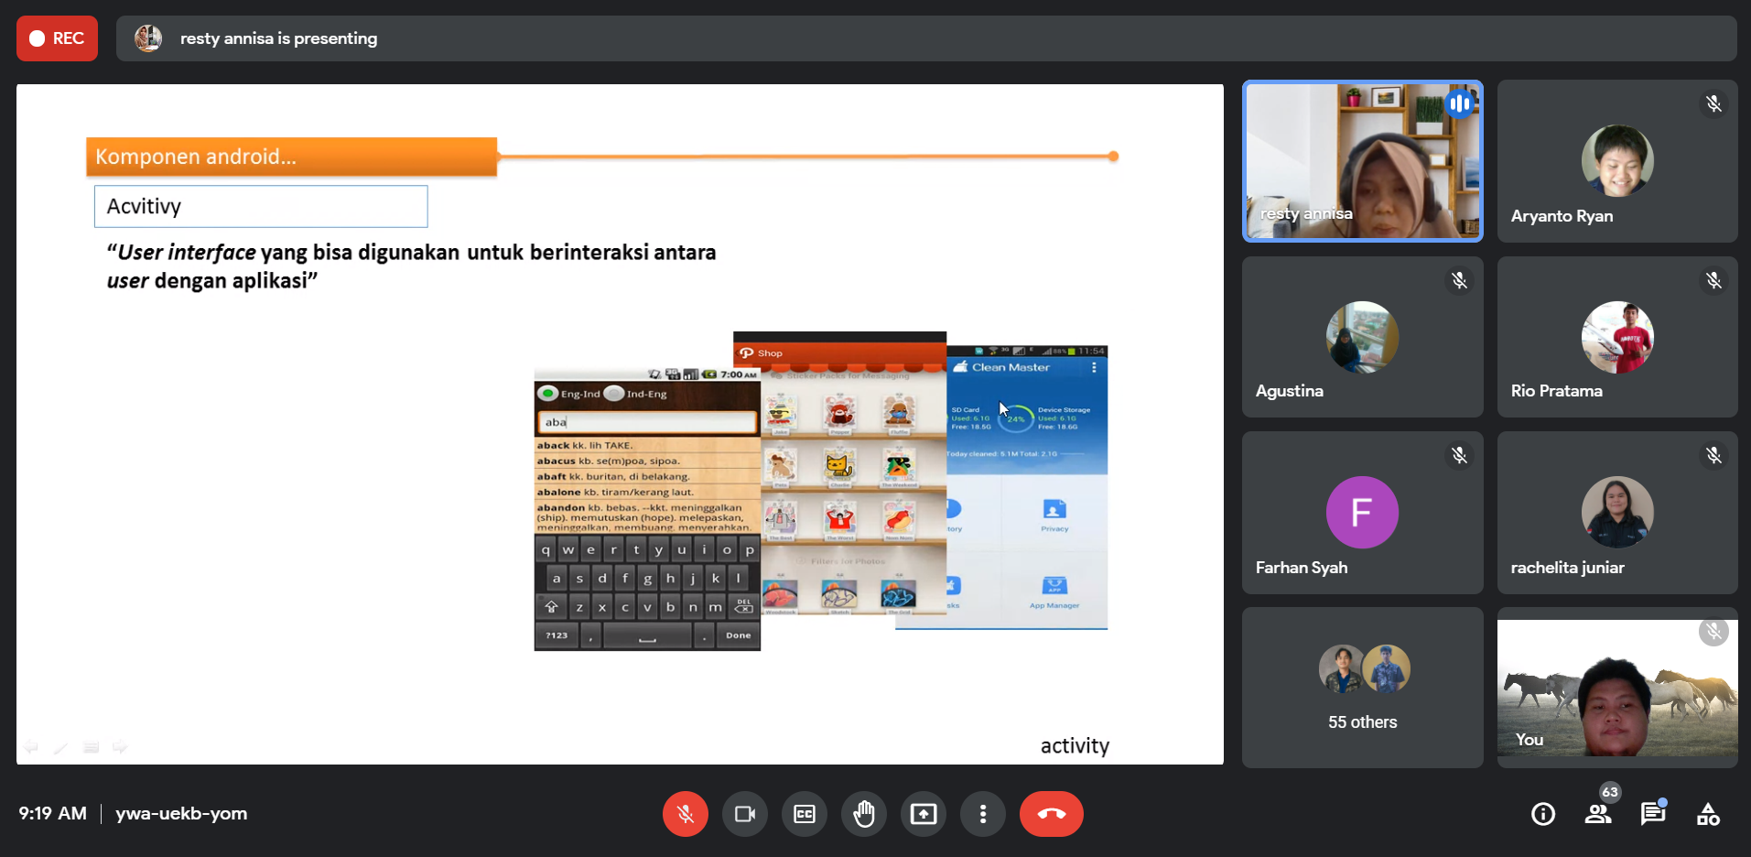The height and width of the screenshot is (857, 1751).
Task: Show the people list with 63 participants
Action: tap(1598, 814)
